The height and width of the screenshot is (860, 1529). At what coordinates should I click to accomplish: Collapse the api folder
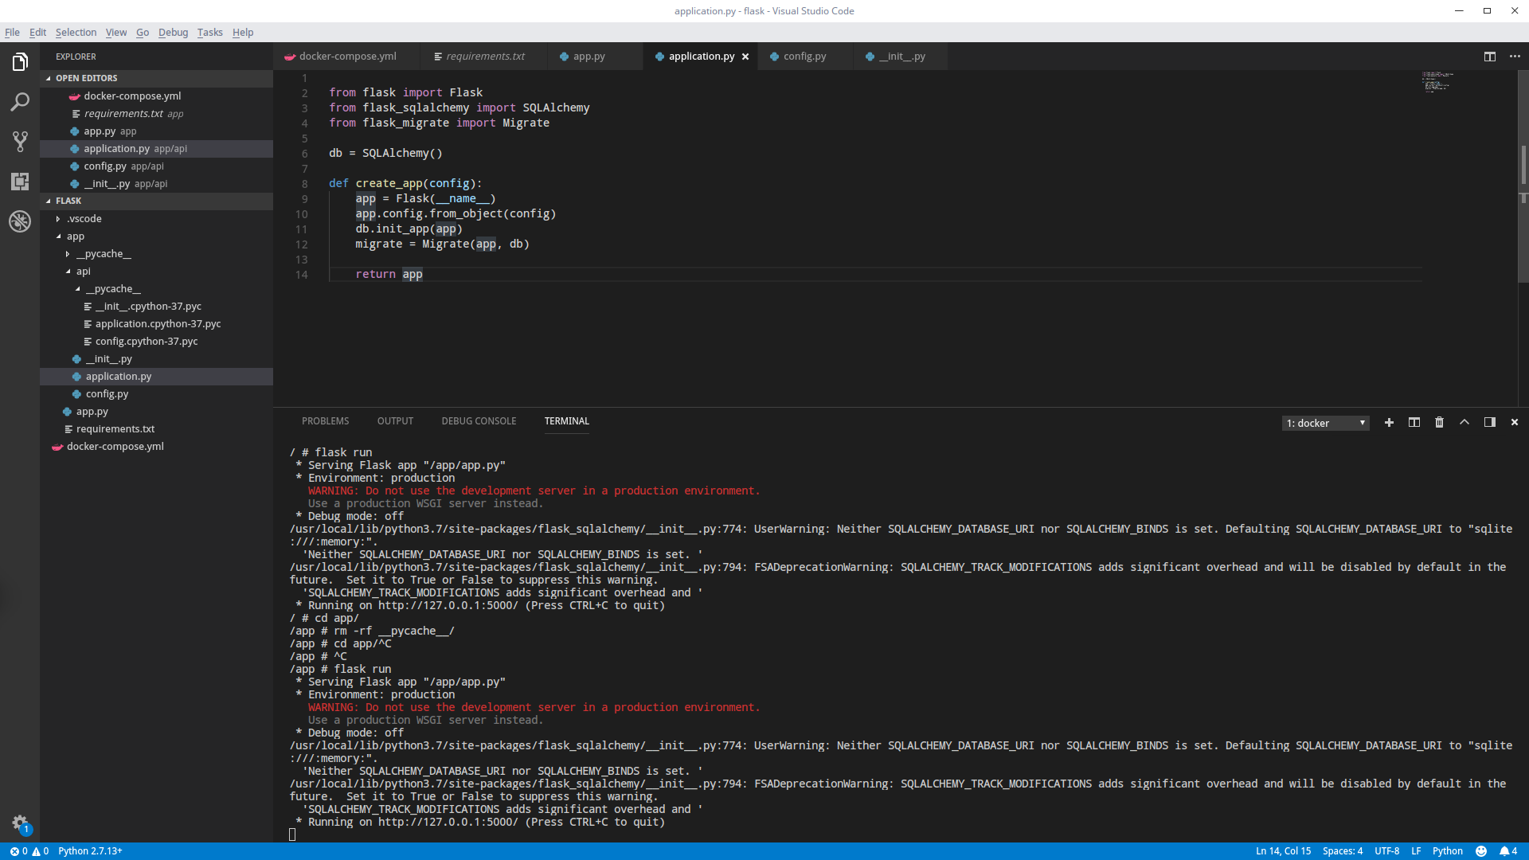[x=68, y=272]
